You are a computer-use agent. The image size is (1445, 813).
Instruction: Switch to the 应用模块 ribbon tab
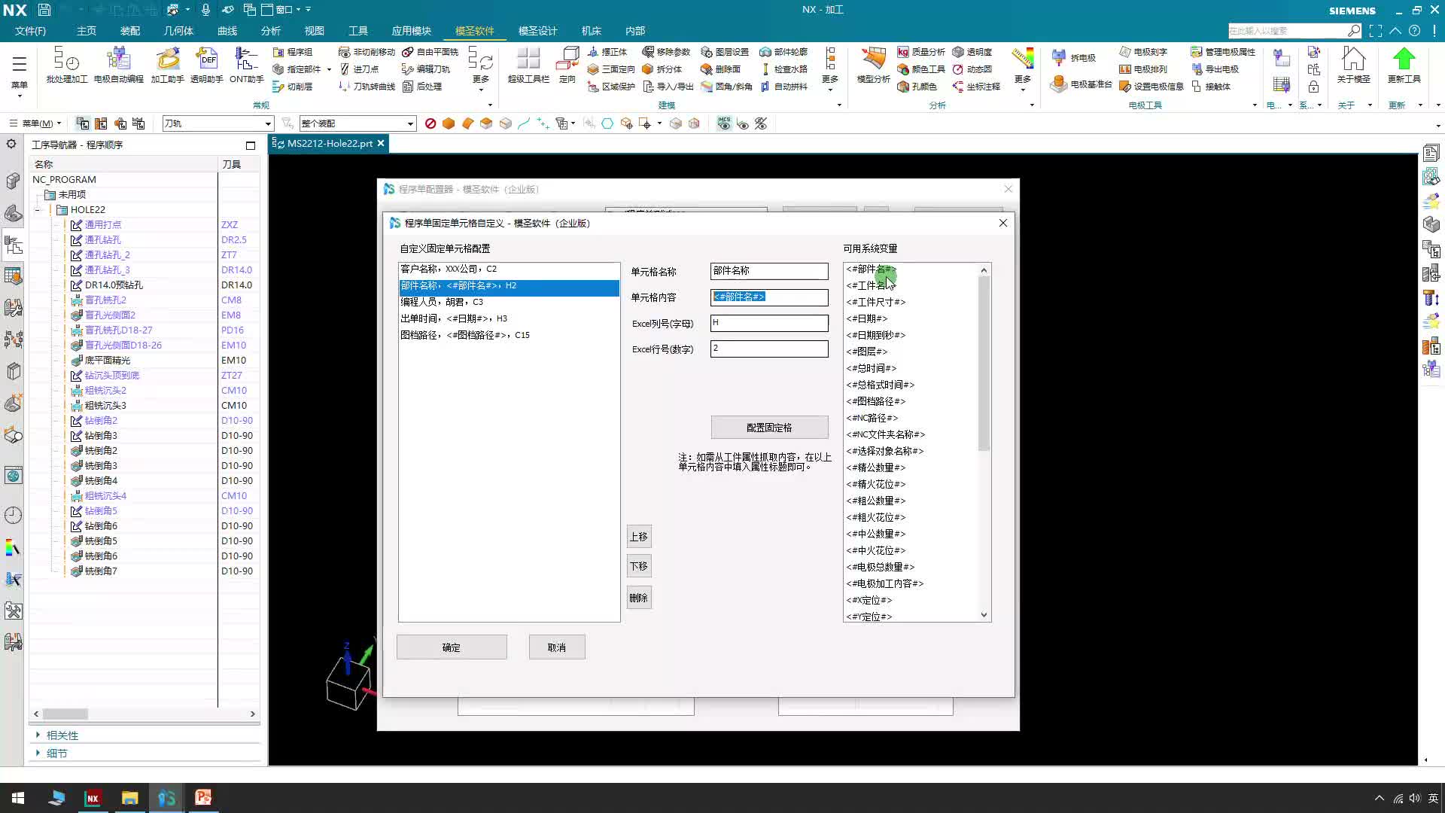tap(411, 31)
